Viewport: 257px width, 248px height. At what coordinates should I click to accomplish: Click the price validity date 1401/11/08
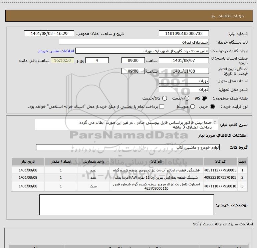(x=184, y=71)
